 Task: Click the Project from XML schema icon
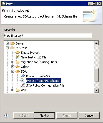tap(23, 80)
